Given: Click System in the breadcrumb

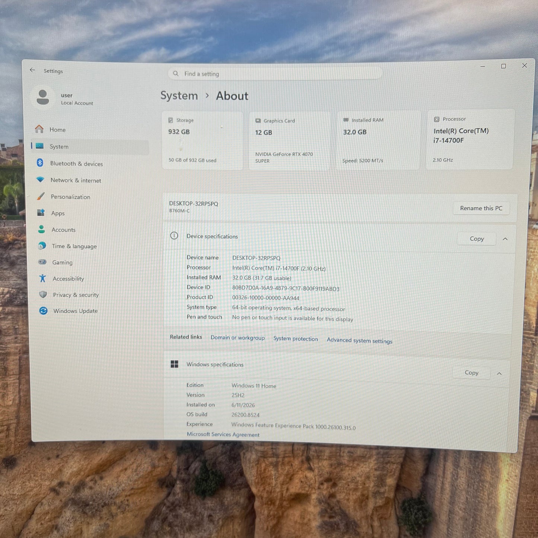Looking at the screenshot, I should click(x=179, y=96).
